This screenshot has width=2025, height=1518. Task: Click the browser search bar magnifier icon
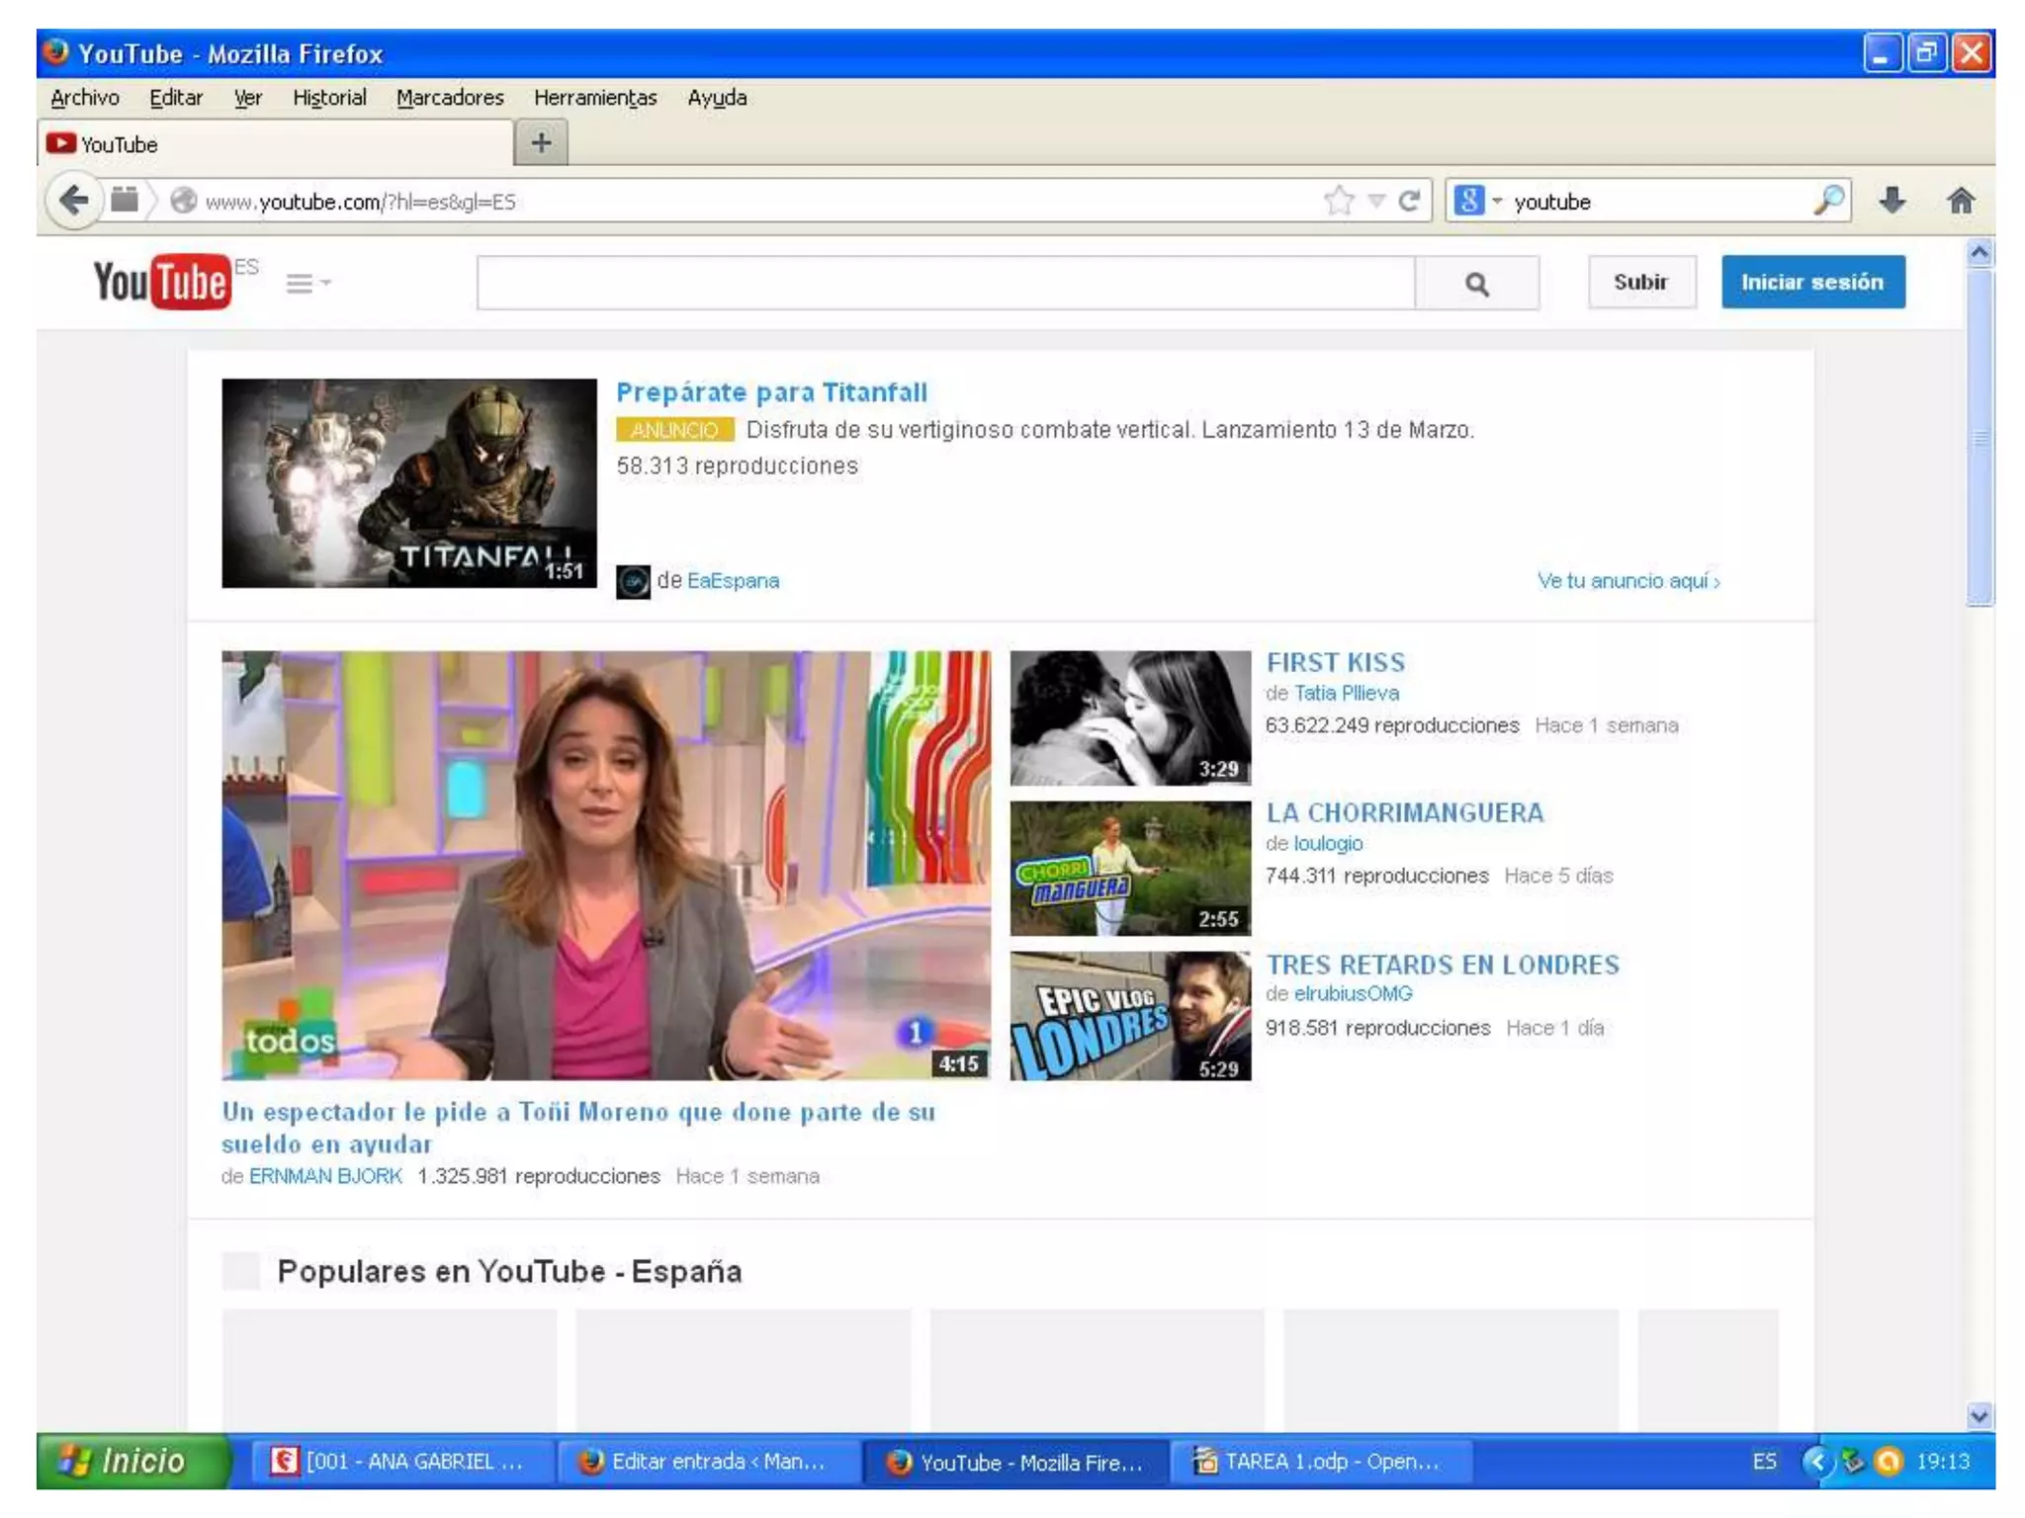click(1828, 201)
